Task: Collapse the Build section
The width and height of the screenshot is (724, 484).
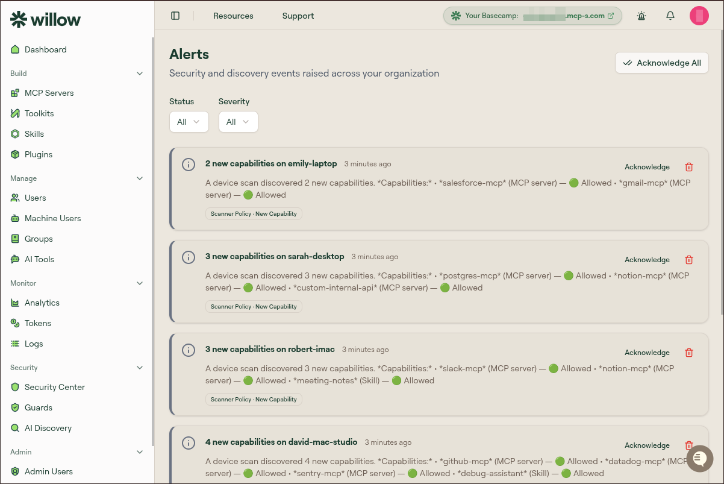Action: pos(140,74)
